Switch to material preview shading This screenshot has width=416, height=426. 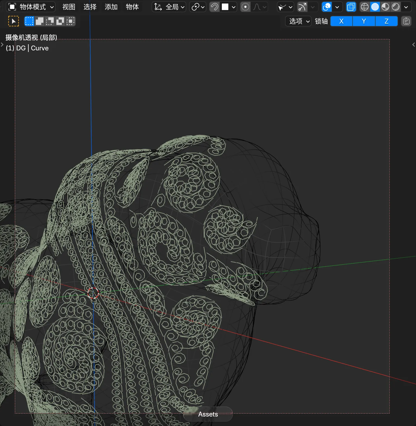[385, 7]
